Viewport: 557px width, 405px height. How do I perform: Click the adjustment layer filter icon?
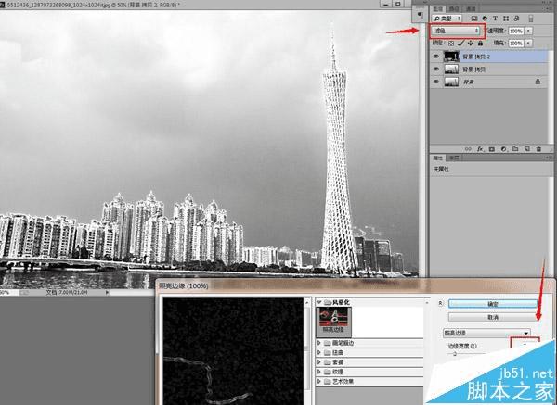485,18
